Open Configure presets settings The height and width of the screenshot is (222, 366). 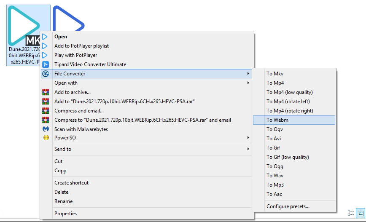[288, 206]
